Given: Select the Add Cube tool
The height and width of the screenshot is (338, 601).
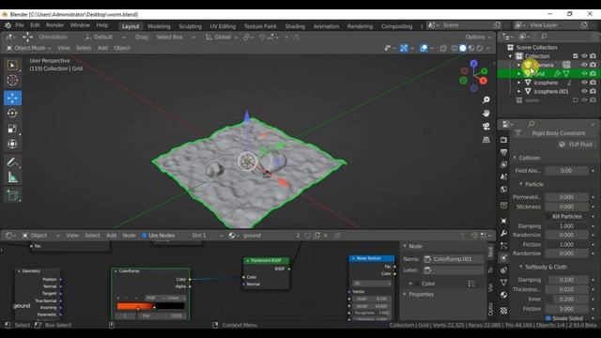Looking at the screenshot, I should point(12,195).
